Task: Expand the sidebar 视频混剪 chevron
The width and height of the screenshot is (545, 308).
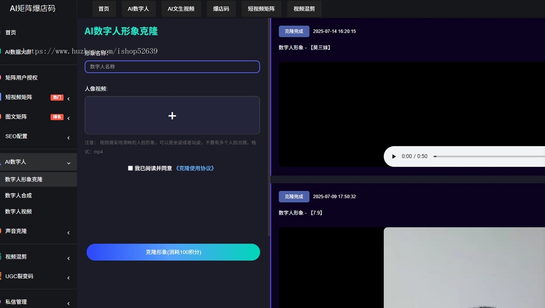Action: click(x=69, y=258)
